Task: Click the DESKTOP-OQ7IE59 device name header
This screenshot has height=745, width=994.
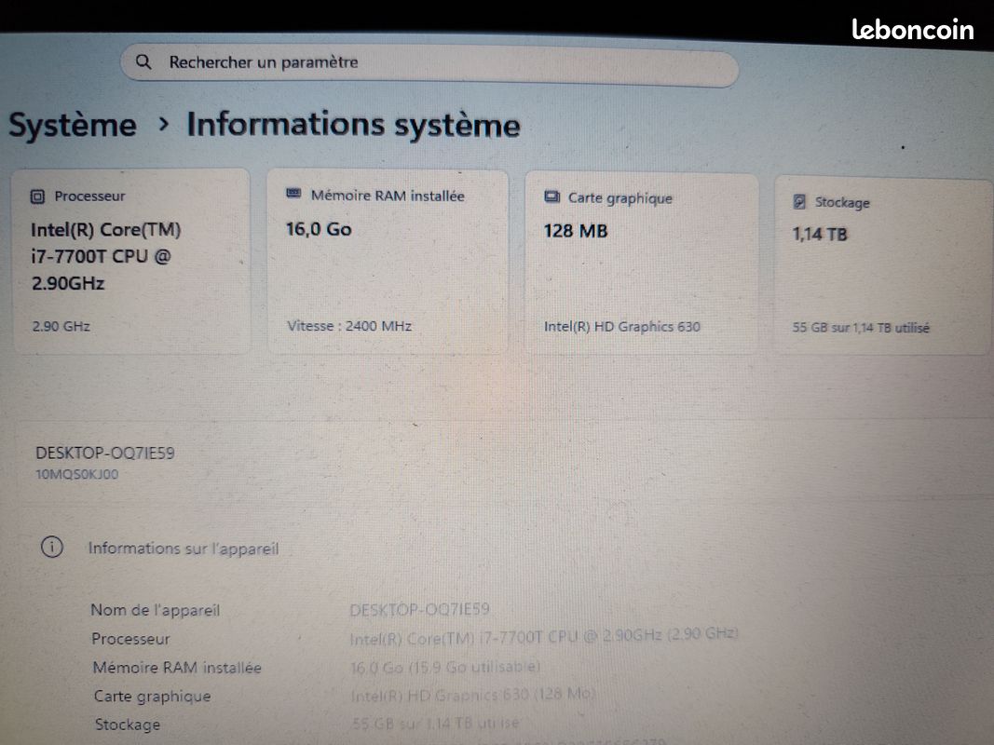Action: coord(105,453)
